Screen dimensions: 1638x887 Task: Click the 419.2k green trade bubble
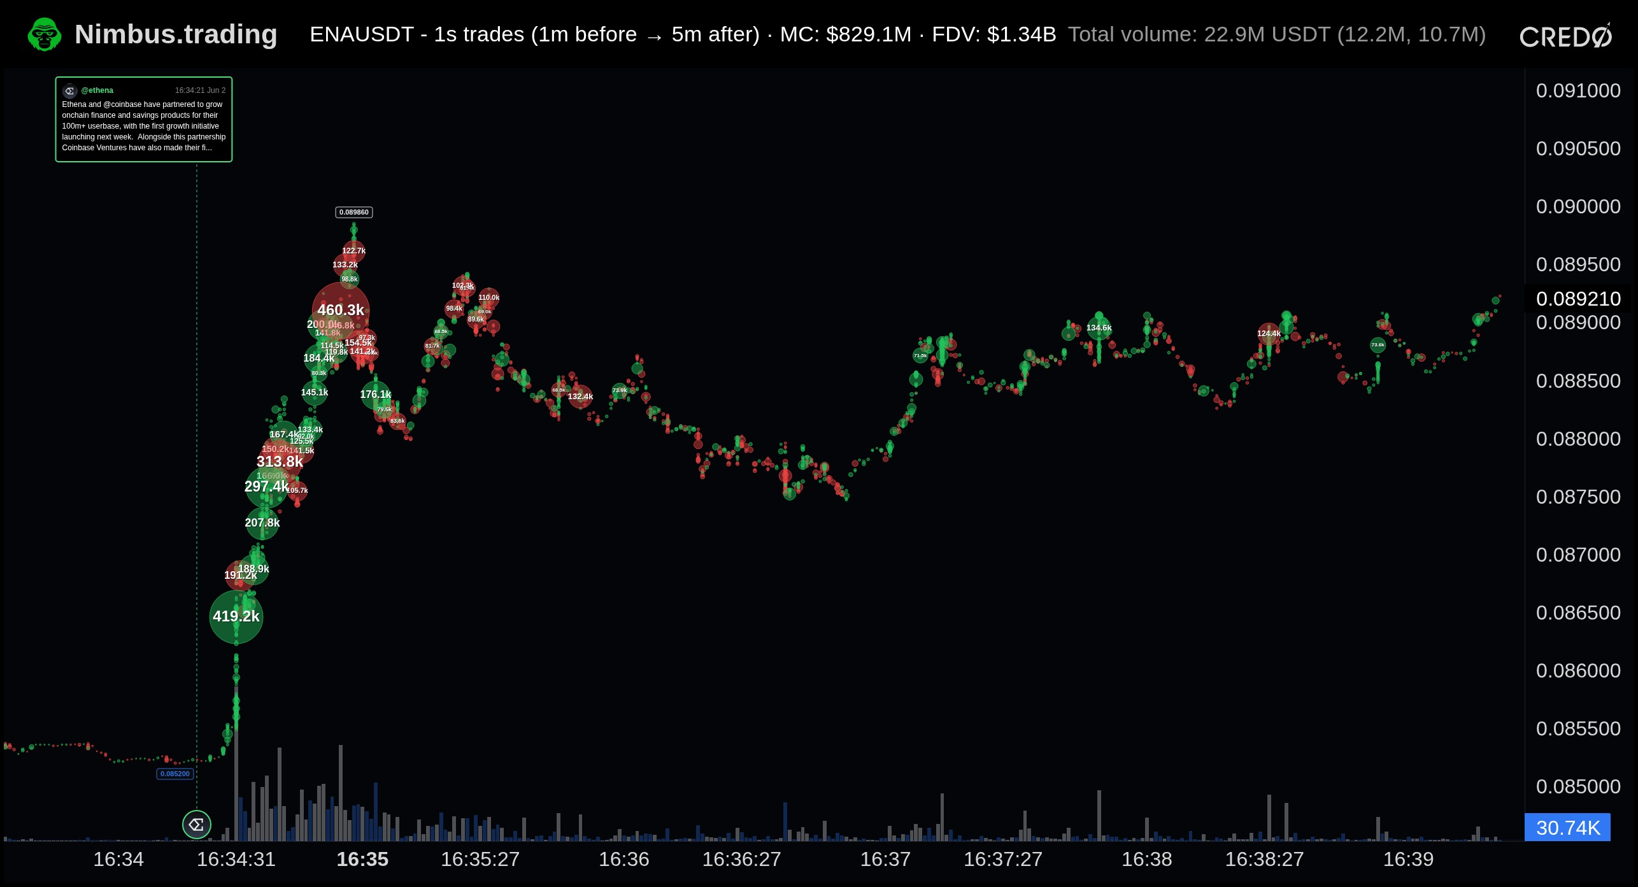click(236, 616)
